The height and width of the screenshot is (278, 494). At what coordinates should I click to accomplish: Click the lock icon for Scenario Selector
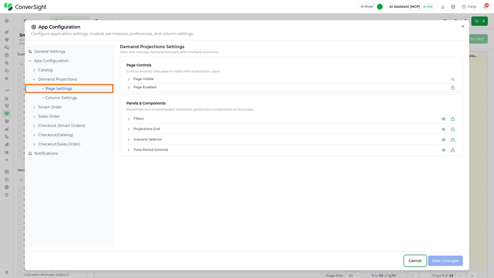453,140
